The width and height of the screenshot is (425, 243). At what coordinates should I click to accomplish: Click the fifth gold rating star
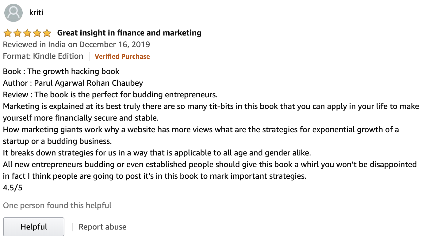point(47,33)
